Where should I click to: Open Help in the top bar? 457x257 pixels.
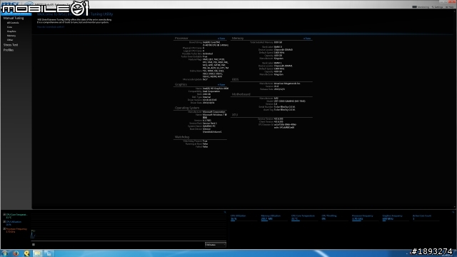(449, 6)
